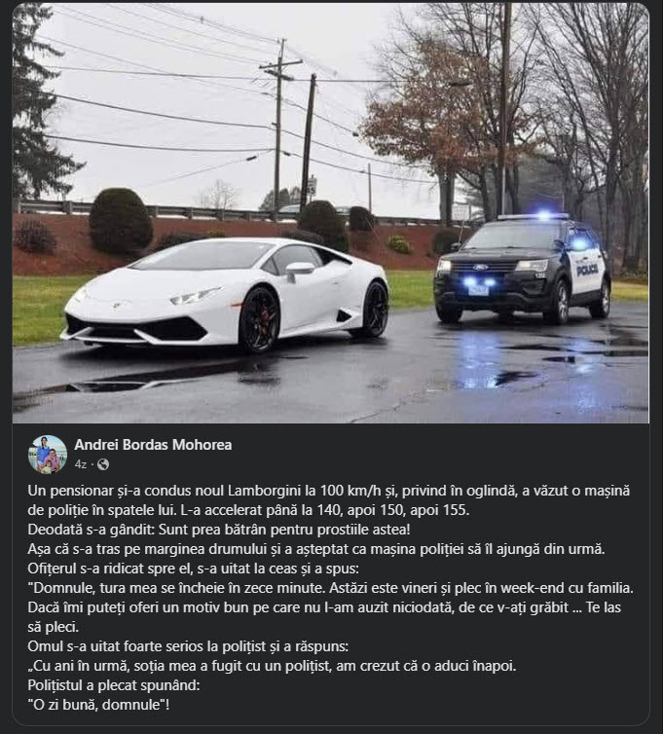Click the speed limit sign near the pole
The image size is (663, 734).
[311, 188]
